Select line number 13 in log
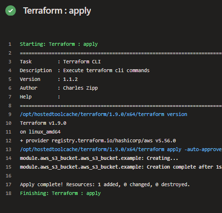Image resolution: width=222 pixels, height=213 pixels. click(x=8, y=149)
